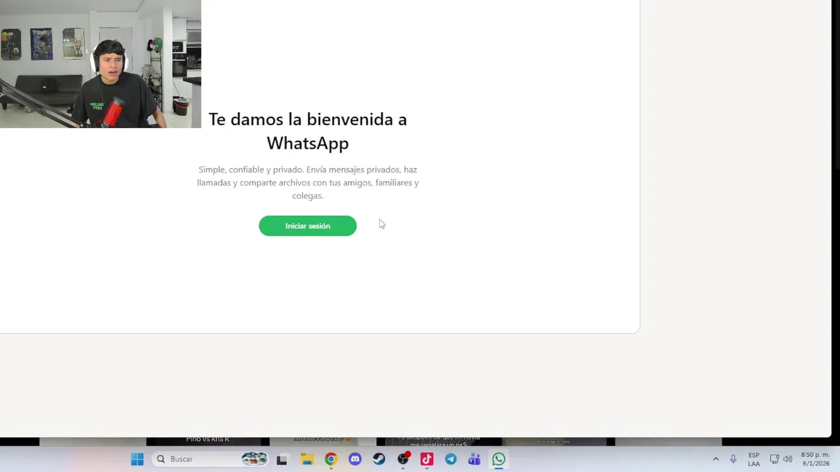840x472 pixels.
Task: Click the paragraph starting 'Simple, confiable y privado'
Action: [308, 182]
